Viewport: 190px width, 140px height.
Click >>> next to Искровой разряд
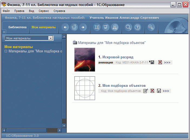(x=167, y=62)
